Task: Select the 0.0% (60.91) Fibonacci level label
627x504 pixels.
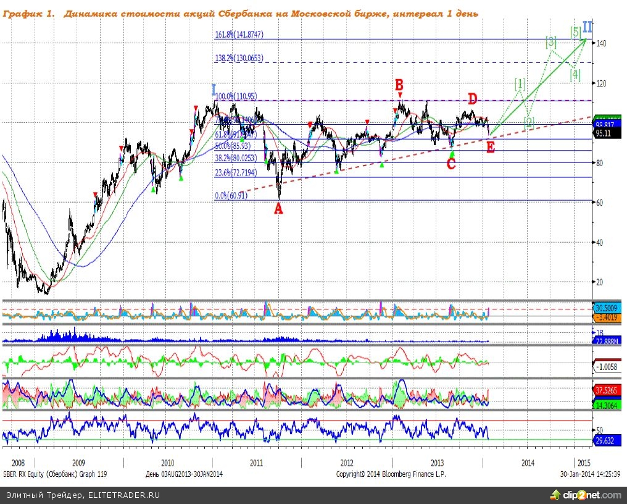Action: (x=231, y=196)
